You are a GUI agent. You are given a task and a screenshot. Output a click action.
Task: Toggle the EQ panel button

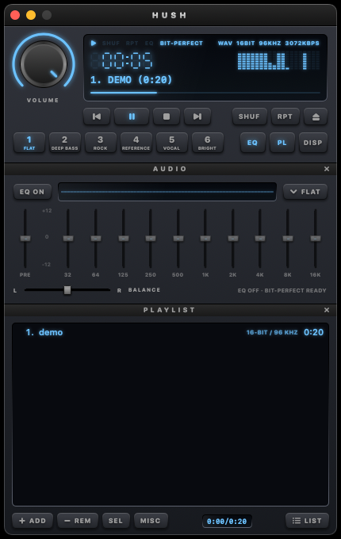pos(252,143)
